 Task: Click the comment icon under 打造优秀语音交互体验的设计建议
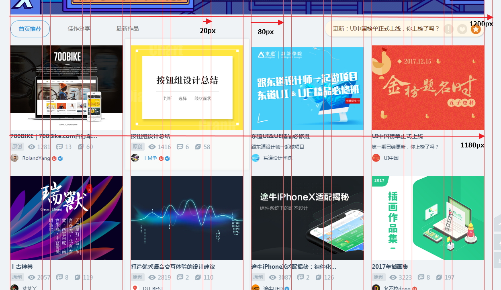click(180, 277)
